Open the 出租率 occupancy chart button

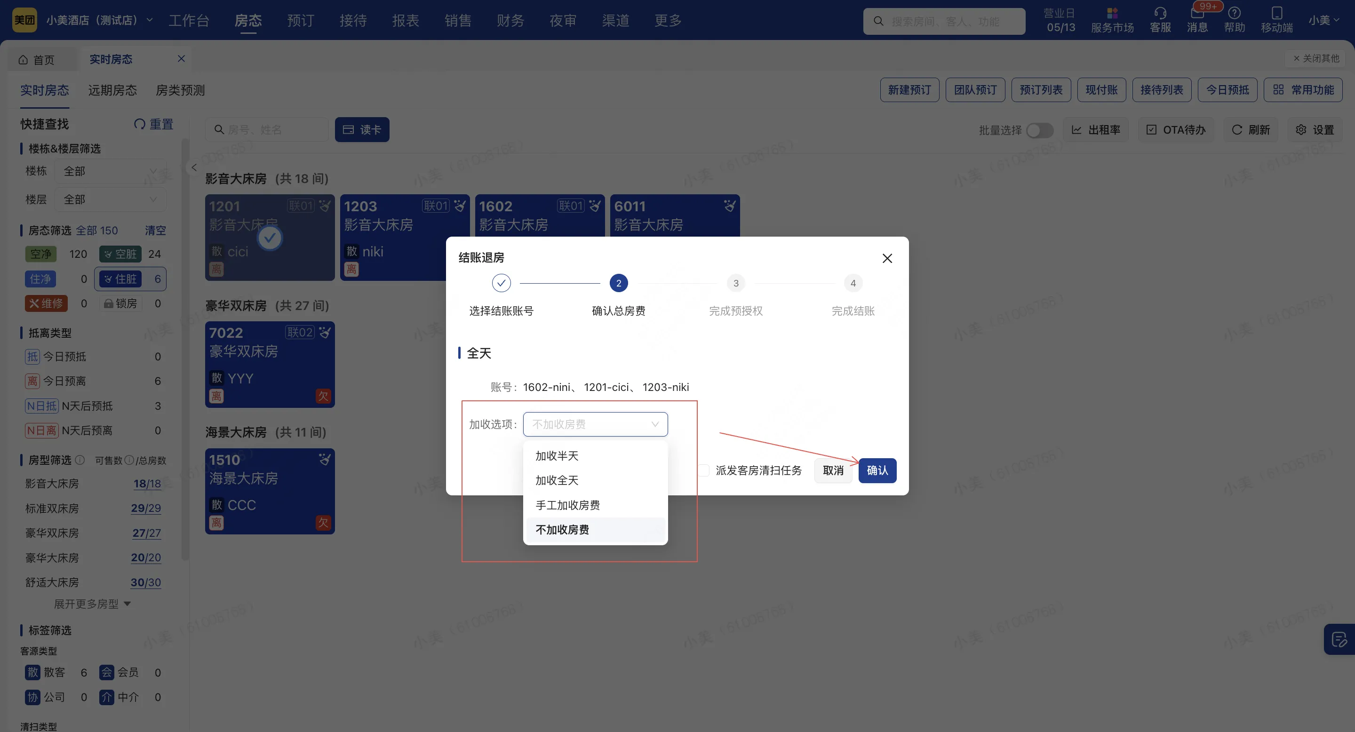point(1096,129)
